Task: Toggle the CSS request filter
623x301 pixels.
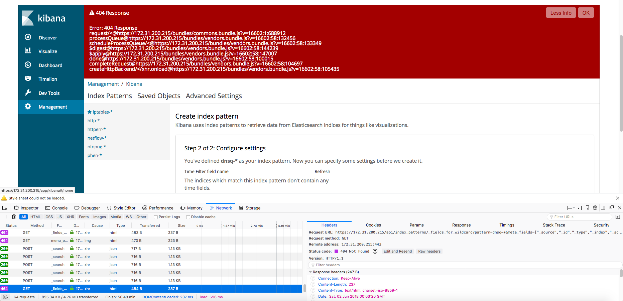Action: click(x=49, y=217)
